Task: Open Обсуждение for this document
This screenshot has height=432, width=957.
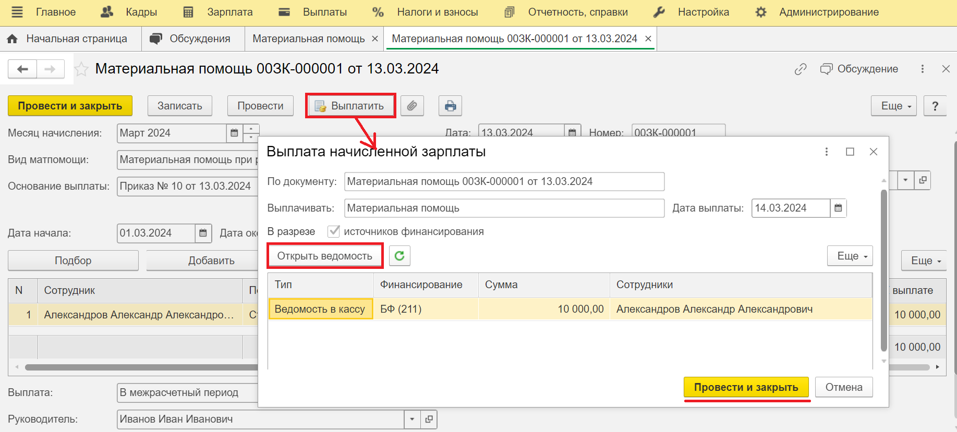Action: point(859,69)
